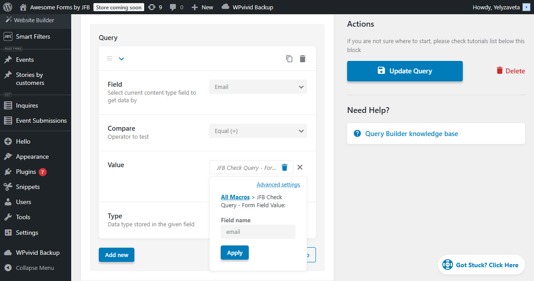Click the Smart Filters Jet icon
This screenshot has height=281, width=534.
8,36
